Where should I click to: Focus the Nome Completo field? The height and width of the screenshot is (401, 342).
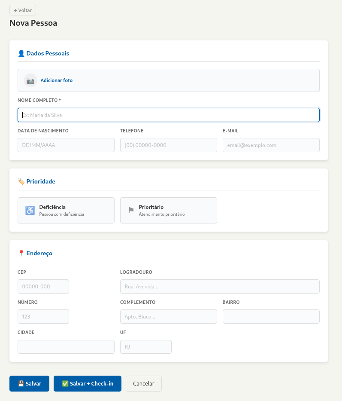(168, 115)
